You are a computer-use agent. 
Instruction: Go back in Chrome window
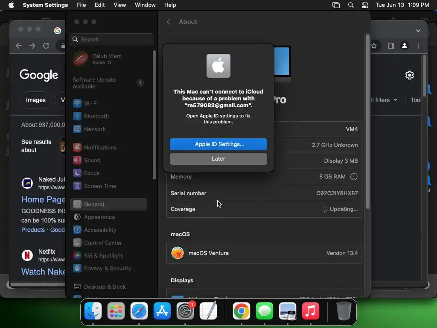[19, 46]
